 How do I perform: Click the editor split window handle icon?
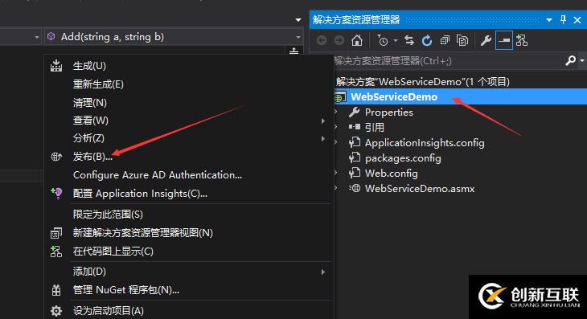[293, 51]
